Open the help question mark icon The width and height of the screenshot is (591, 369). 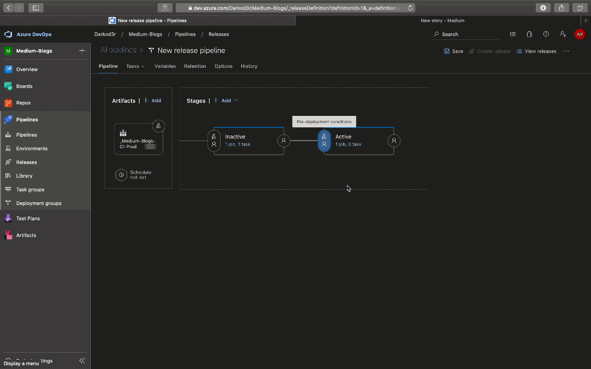pyautogui.click(x=546, y=34)
